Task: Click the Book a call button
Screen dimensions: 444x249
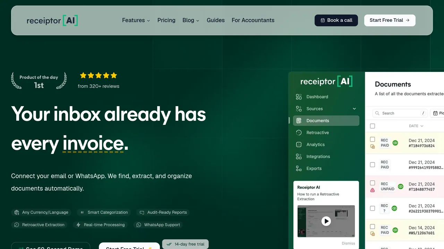Action: click(x=336, y=20)
